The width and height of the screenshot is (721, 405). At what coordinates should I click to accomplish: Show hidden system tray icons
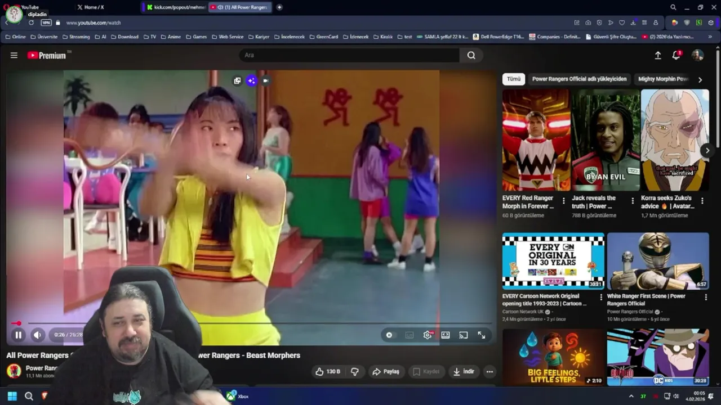631,396
